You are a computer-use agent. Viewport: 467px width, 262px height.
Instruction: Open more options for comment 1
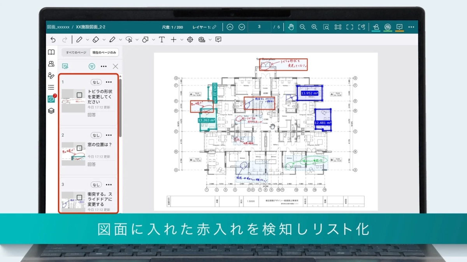(109, 82)
